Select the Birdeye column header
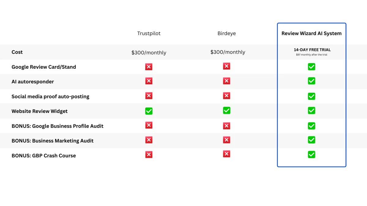This screenshot has height=206, width=367. tap(227, 34)
